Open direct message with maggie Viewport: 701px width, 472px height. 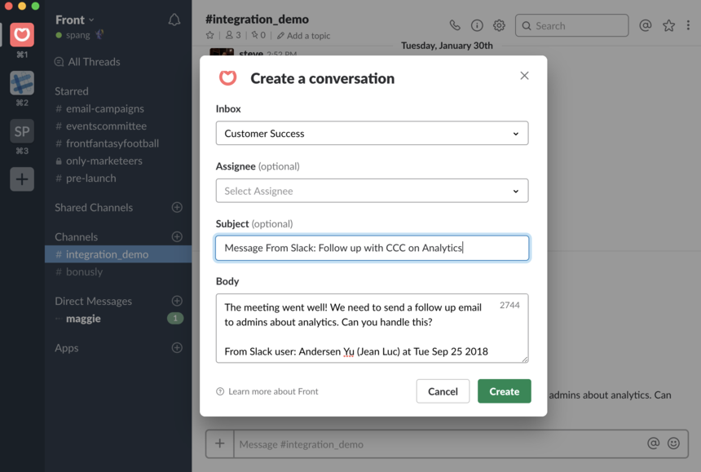[83, 319]
